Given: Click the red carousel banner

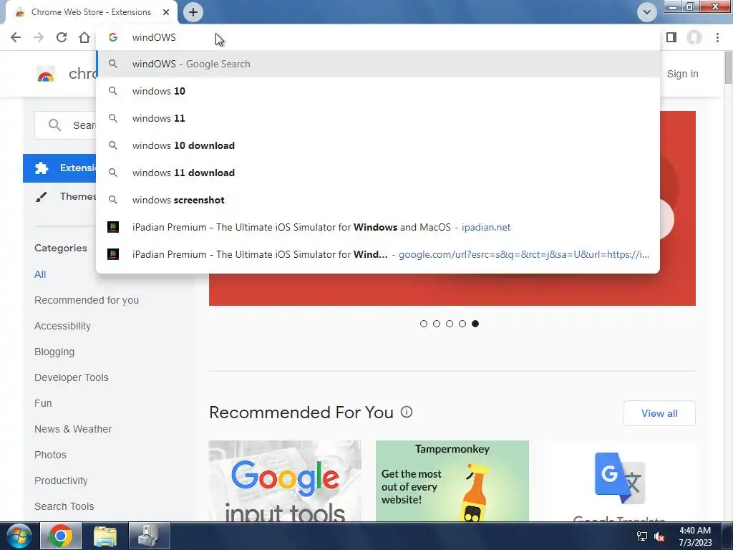Looking at the screenshot, I should pyautogui.click(x=452, y=289).
